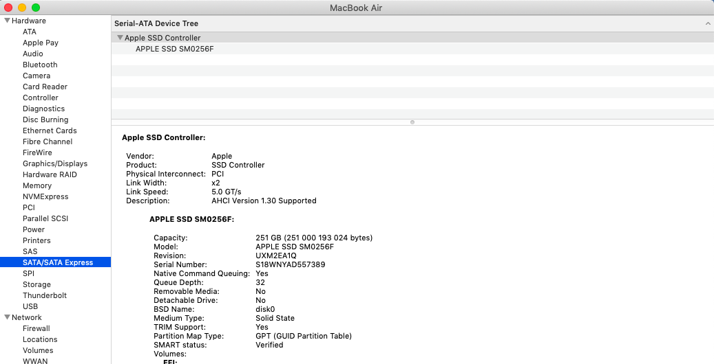Open the Firewall network section

pyautogui.click(x=36, y=328)
